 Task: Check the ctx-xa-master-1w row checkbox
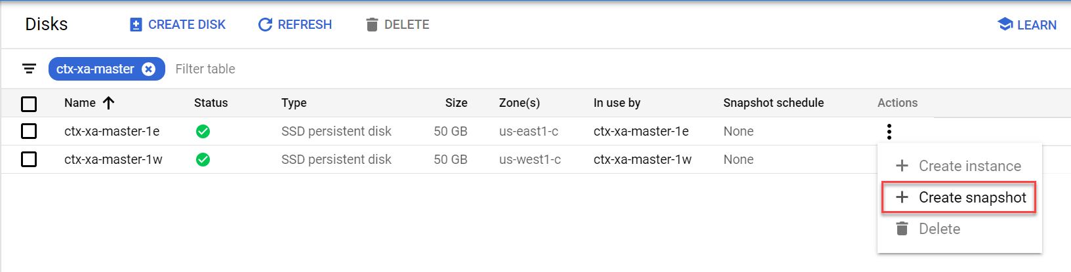point(29,159)
